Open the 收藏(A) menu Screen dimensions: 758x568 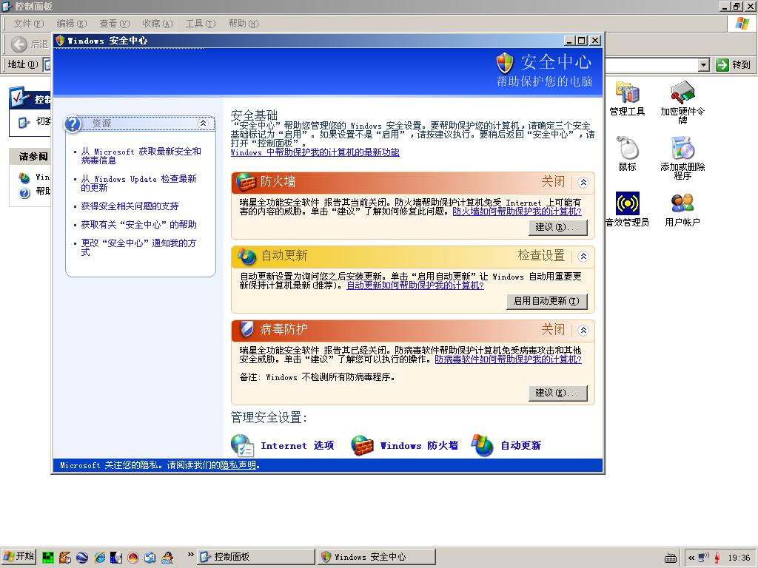click(158, 23)
